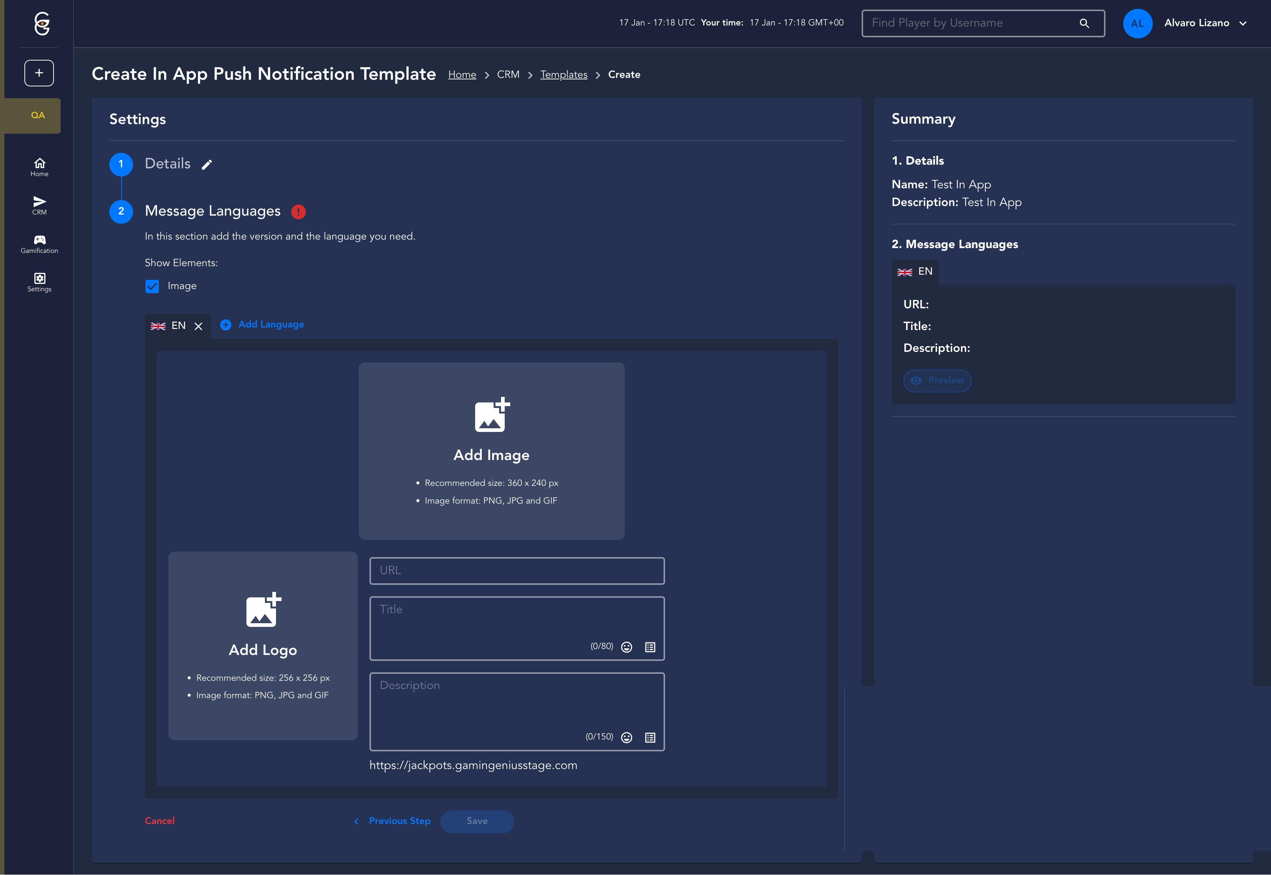Click the search magnifier icon
1271x875 pixels.
[1084, 23]
